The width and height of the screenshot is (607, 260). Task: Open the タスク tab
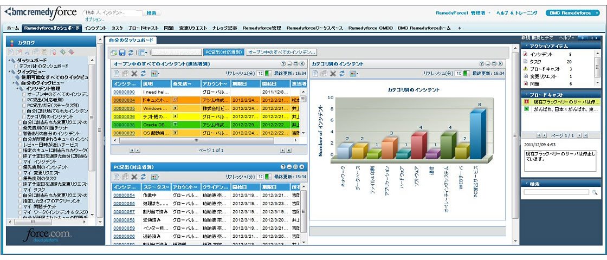(117, 28)
